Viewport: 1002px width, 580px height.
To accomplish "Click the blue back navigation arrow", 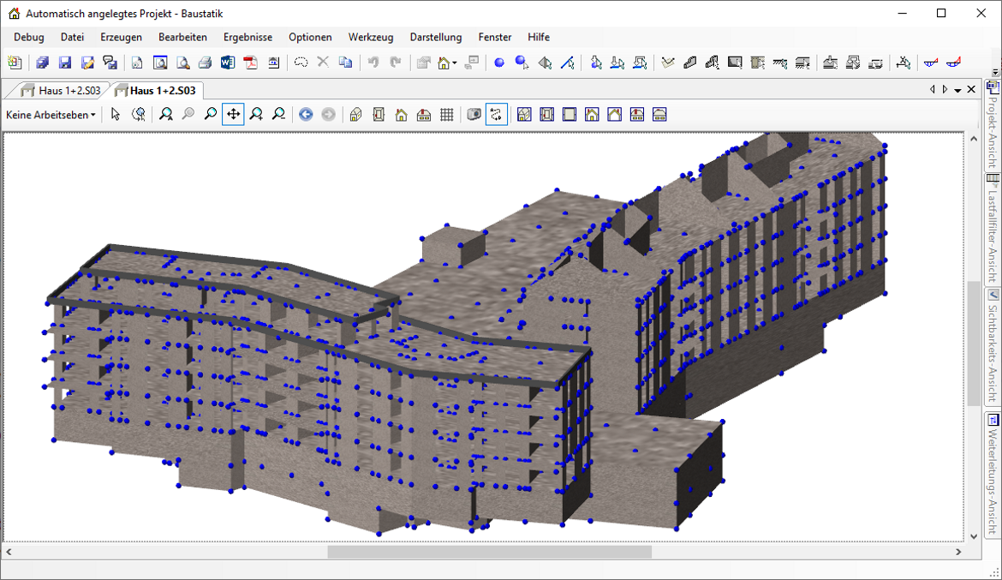I will click(306, 115).
